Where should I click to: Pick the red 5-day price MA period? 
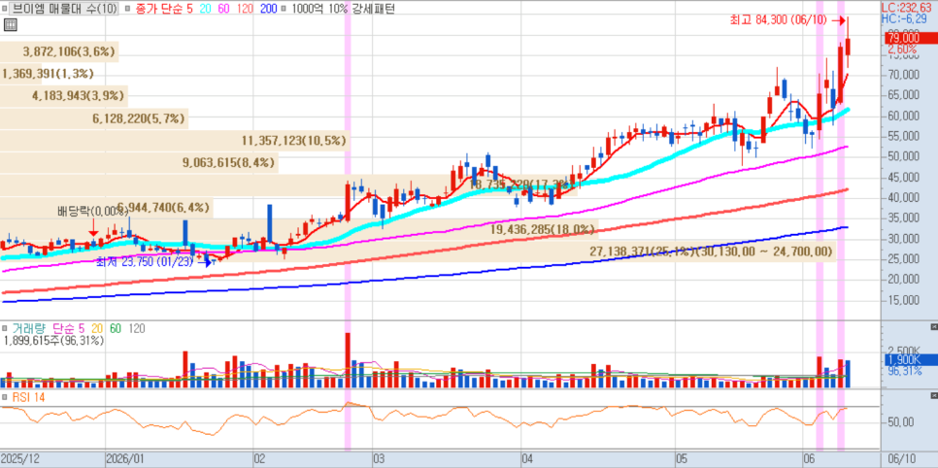tap(189, 9)
